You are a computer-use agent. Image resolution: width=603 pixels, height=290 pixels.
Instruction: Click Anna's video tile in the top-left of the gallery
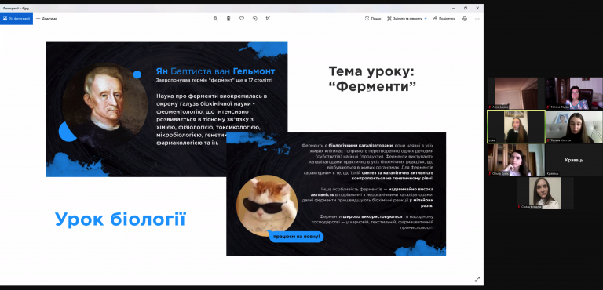click(516, 93)
